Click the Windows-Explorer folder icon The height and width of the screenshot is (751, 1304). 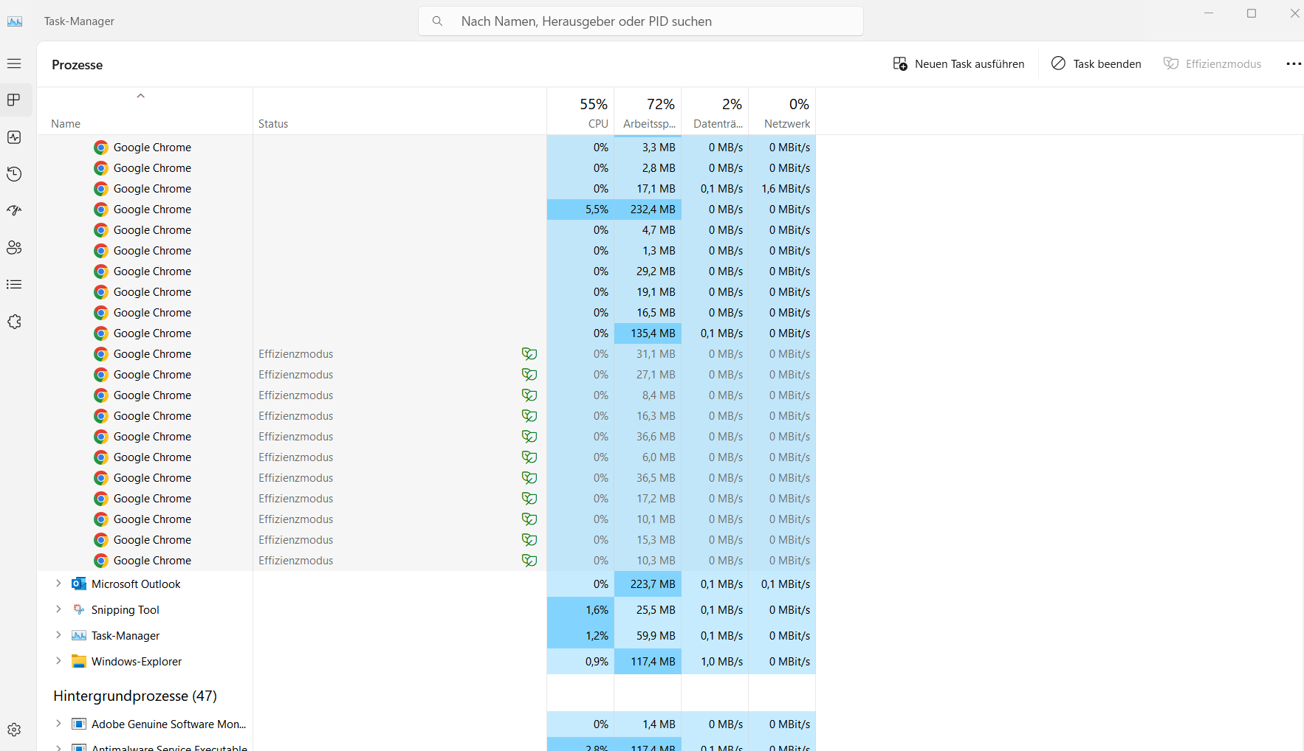pos(79,662)
